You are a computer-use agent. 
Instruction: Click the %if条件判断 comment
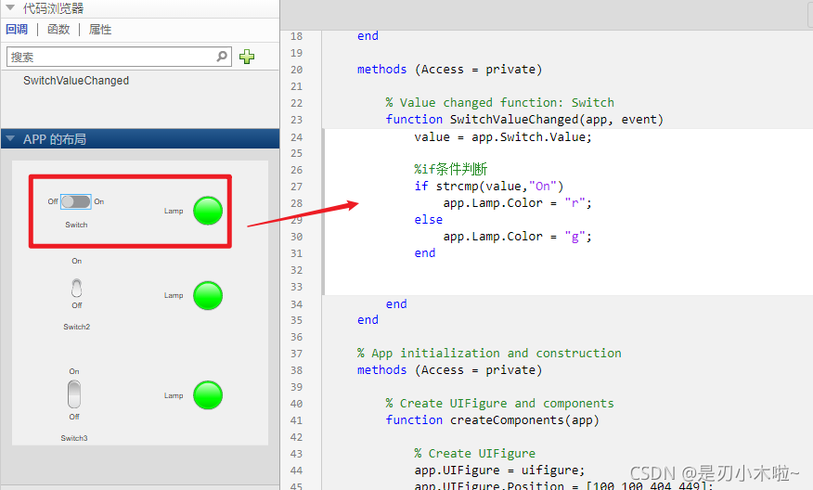[450, 169]
